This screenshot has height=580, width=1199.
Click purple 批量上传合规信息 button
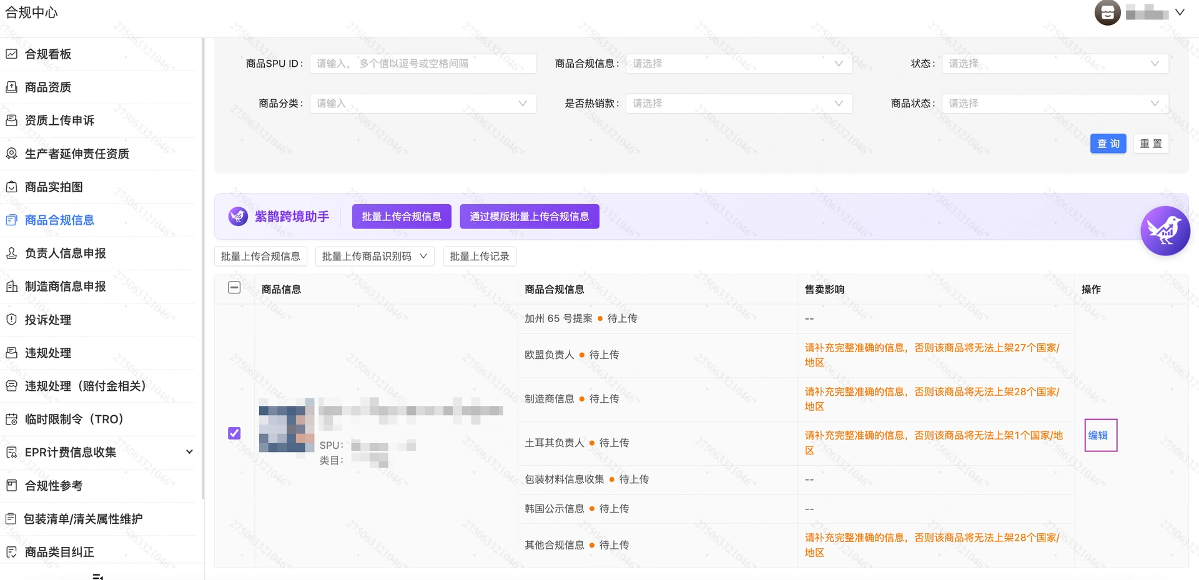402,216
